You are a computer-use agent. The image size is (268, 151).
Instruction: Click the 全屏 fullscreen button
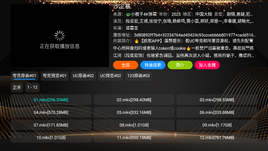[126, 65]
